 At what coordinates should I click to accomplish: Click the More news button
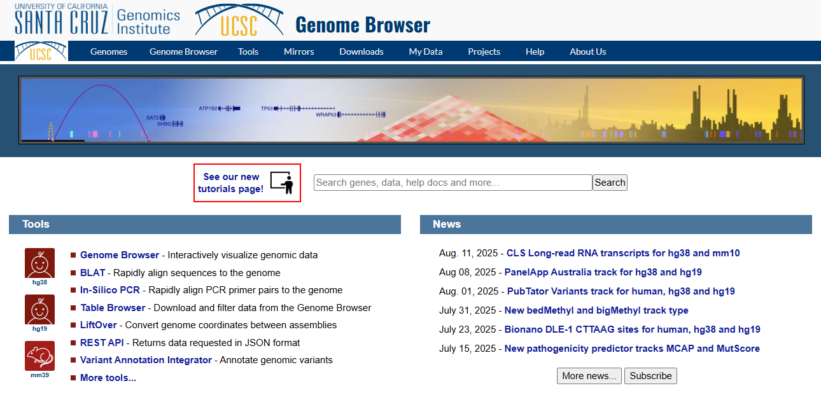tap(589, 376)
